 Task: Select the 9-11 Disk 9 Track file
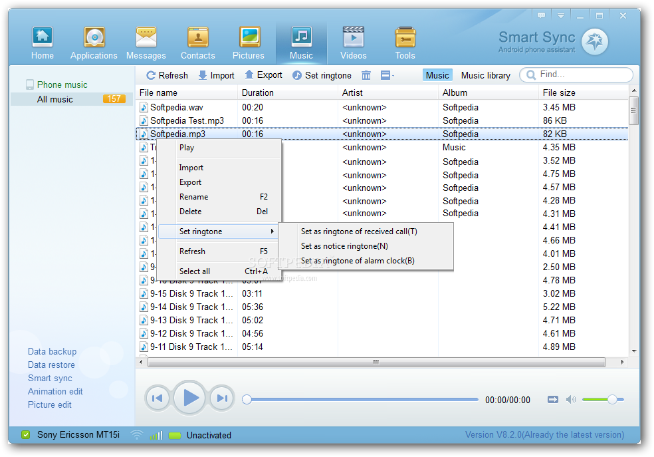pos(382,347)
